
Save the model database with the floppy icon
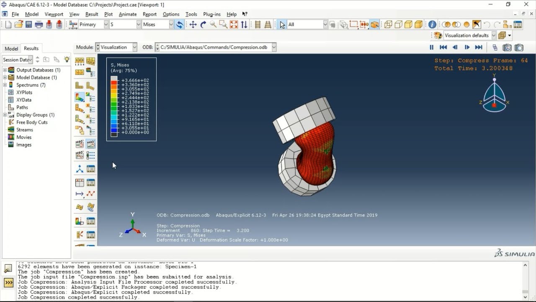click(x=28, y=24)
